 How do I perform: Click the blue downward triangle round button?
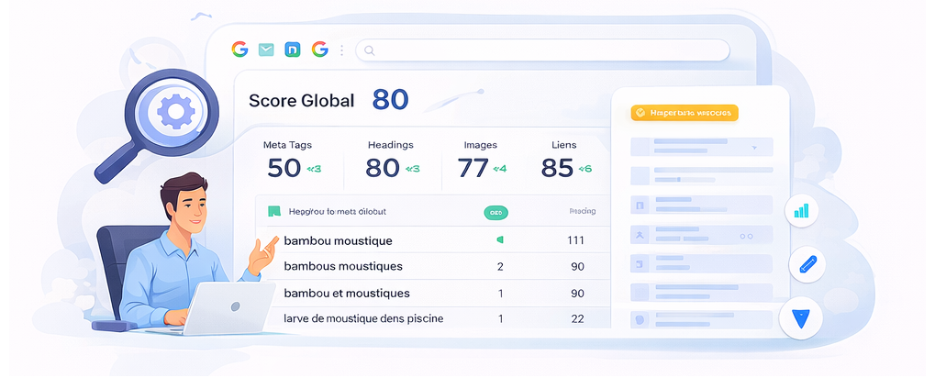click(800, 318)
